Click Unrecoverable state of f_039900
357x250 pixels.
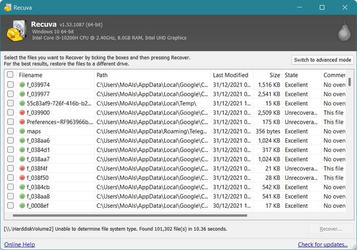pyautogui.click(x=301, y=113)
